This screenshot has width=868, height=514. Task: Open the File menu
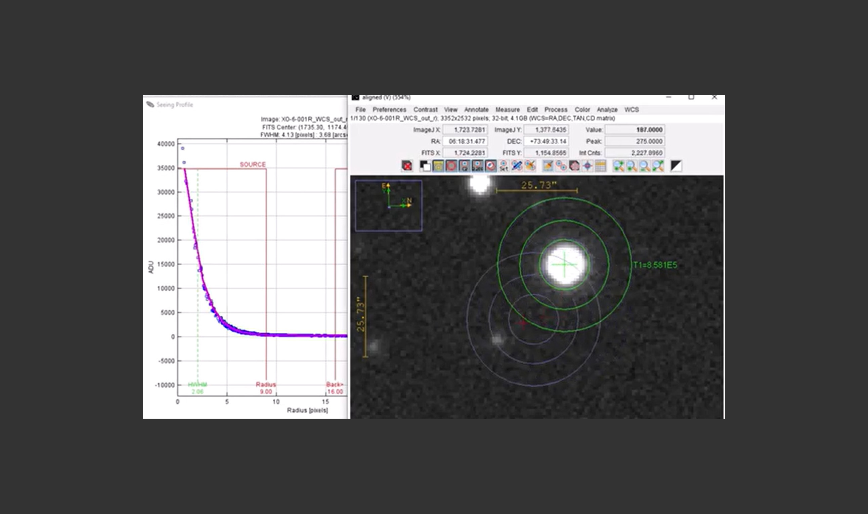pyautogui.click(x=360, y=109)
